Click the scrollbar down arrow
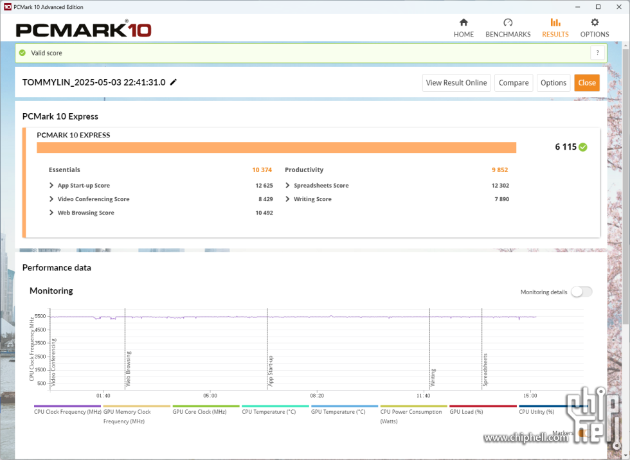This screenshot has width=630, height=460. [x=625, y=456]
